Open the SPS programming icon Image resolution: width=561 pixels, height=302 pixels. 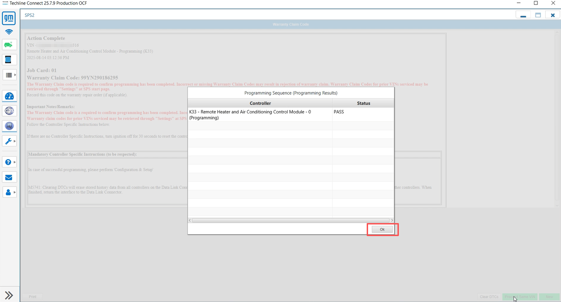9,126
